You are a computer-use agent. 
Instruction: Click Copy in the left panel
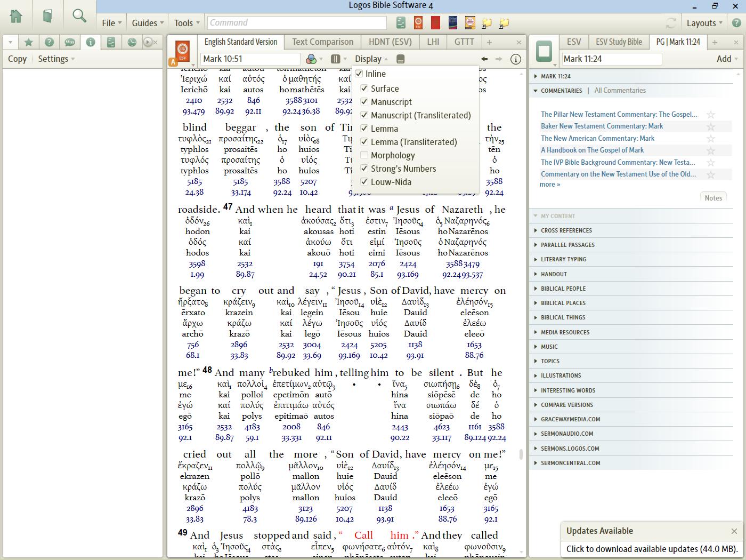pyautogui.click(x=17, y=59)
